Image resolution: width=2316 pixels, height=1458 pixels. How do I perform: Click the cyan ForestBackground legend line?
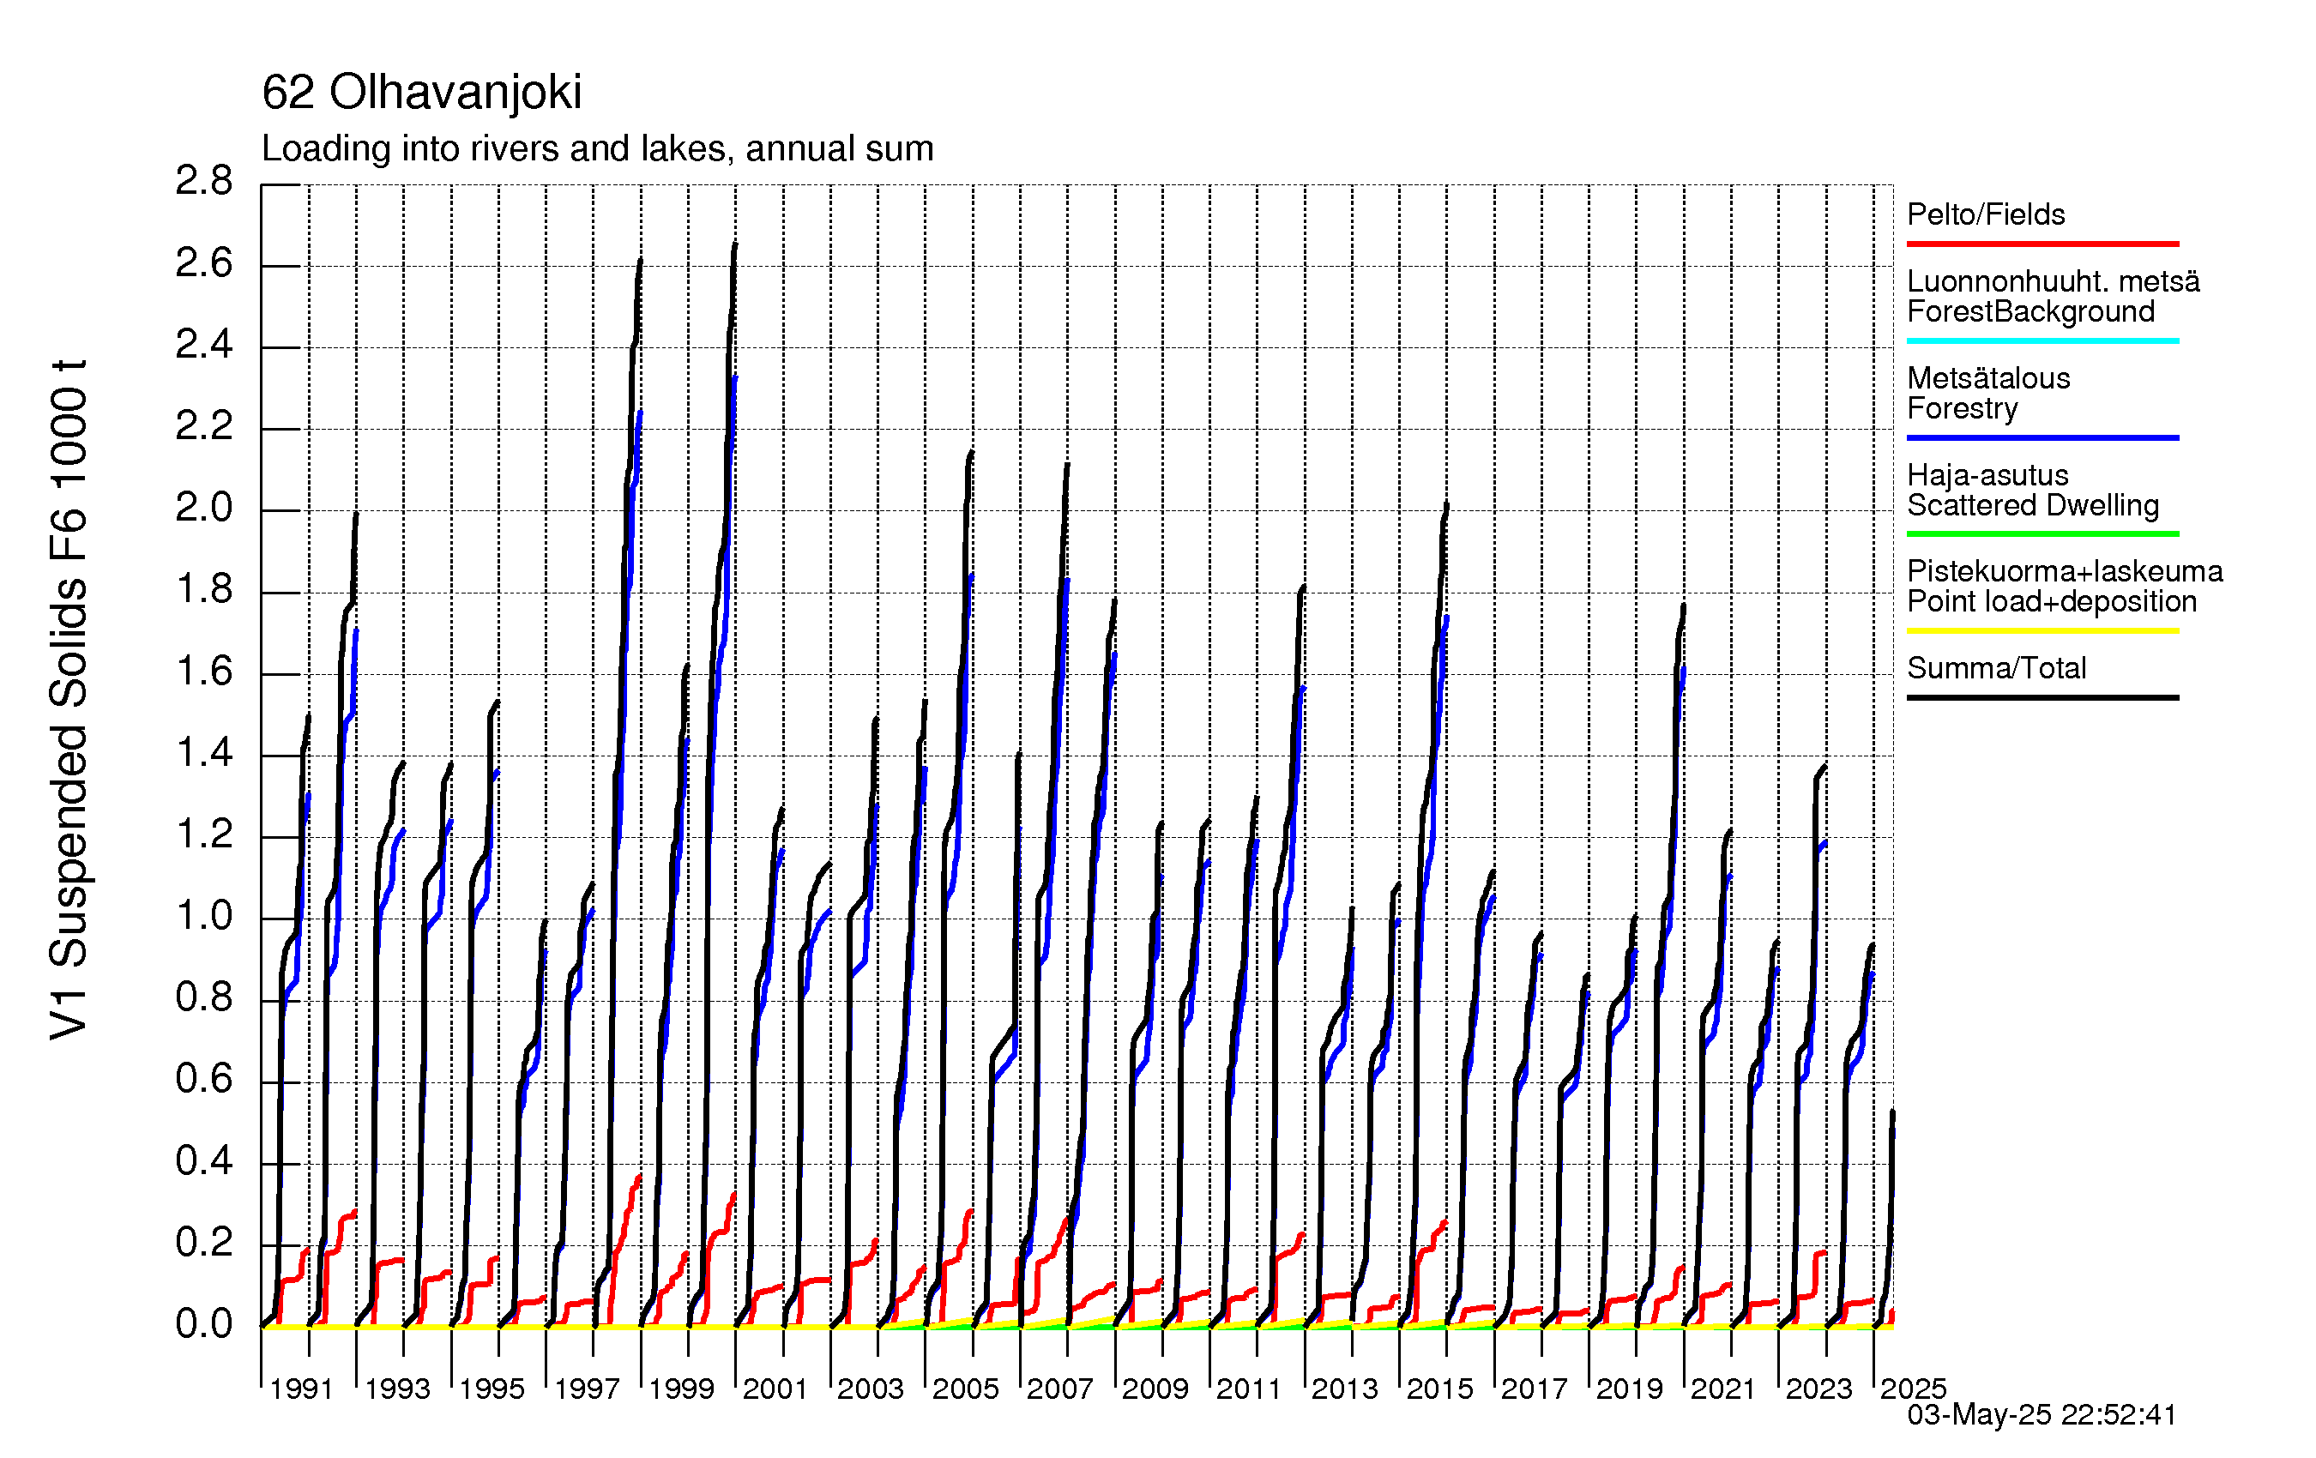tap(2042, 340)
